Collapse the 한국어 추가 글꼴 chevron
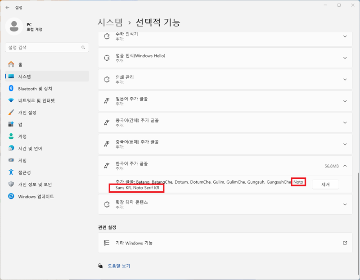This screenshot has height=280, width=360. tap(345, 166)
